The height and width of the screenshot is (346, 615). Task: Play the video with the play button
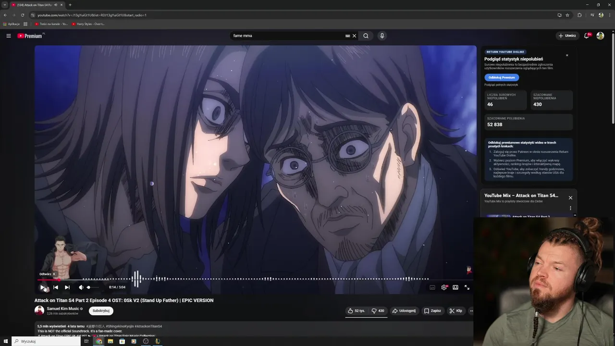click(43, 287)
